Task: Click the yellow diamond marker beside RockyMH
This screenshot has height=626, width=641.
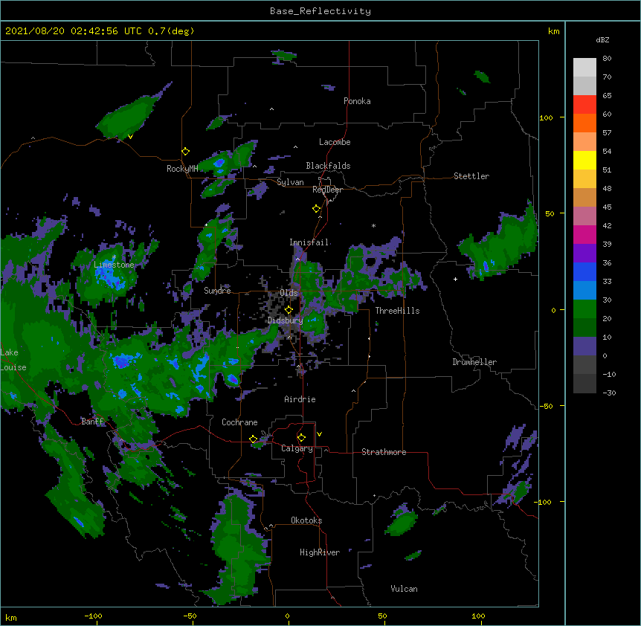Action: pyautogui.click(x=185, y=152)
